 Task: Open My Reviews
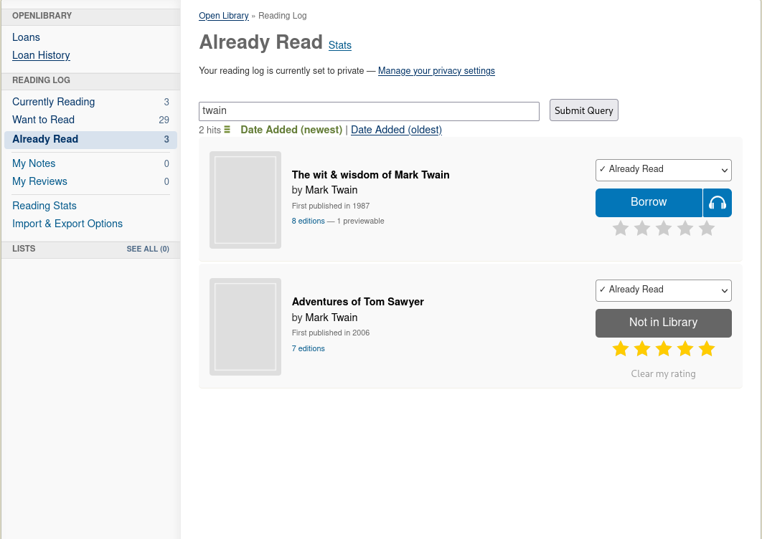[39, 181]
